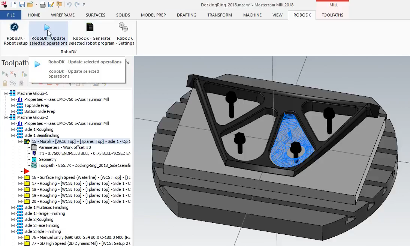
Task: Collapse Side 2 Hole Finishing group
Action: pyautogui.click(x=13, y=232)
